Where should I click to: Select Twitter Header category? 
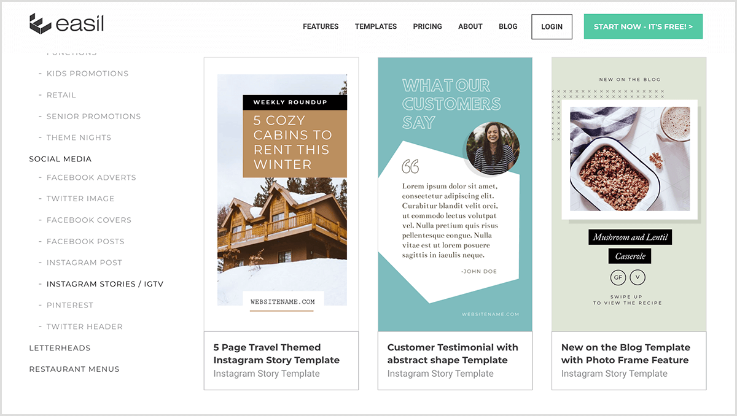click(x=85, y=327)
